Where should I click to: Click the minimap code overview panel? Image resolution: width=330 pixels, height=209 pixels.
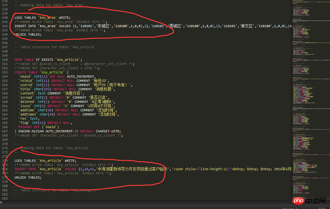pyautogui.click(x=311, y=100)
